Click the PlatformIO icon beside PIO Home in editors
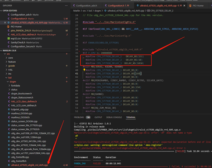The height and width of the screenshot is (168, 212). tap(8, 26)
